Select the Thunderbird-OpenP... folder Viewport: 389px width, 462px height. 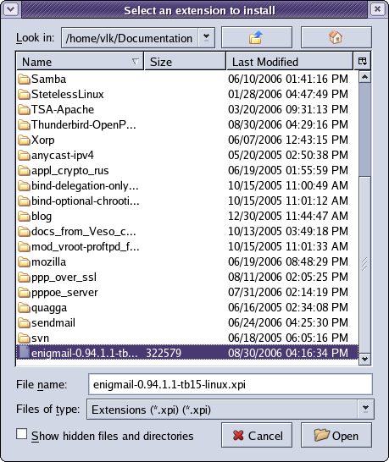[77, 124]
